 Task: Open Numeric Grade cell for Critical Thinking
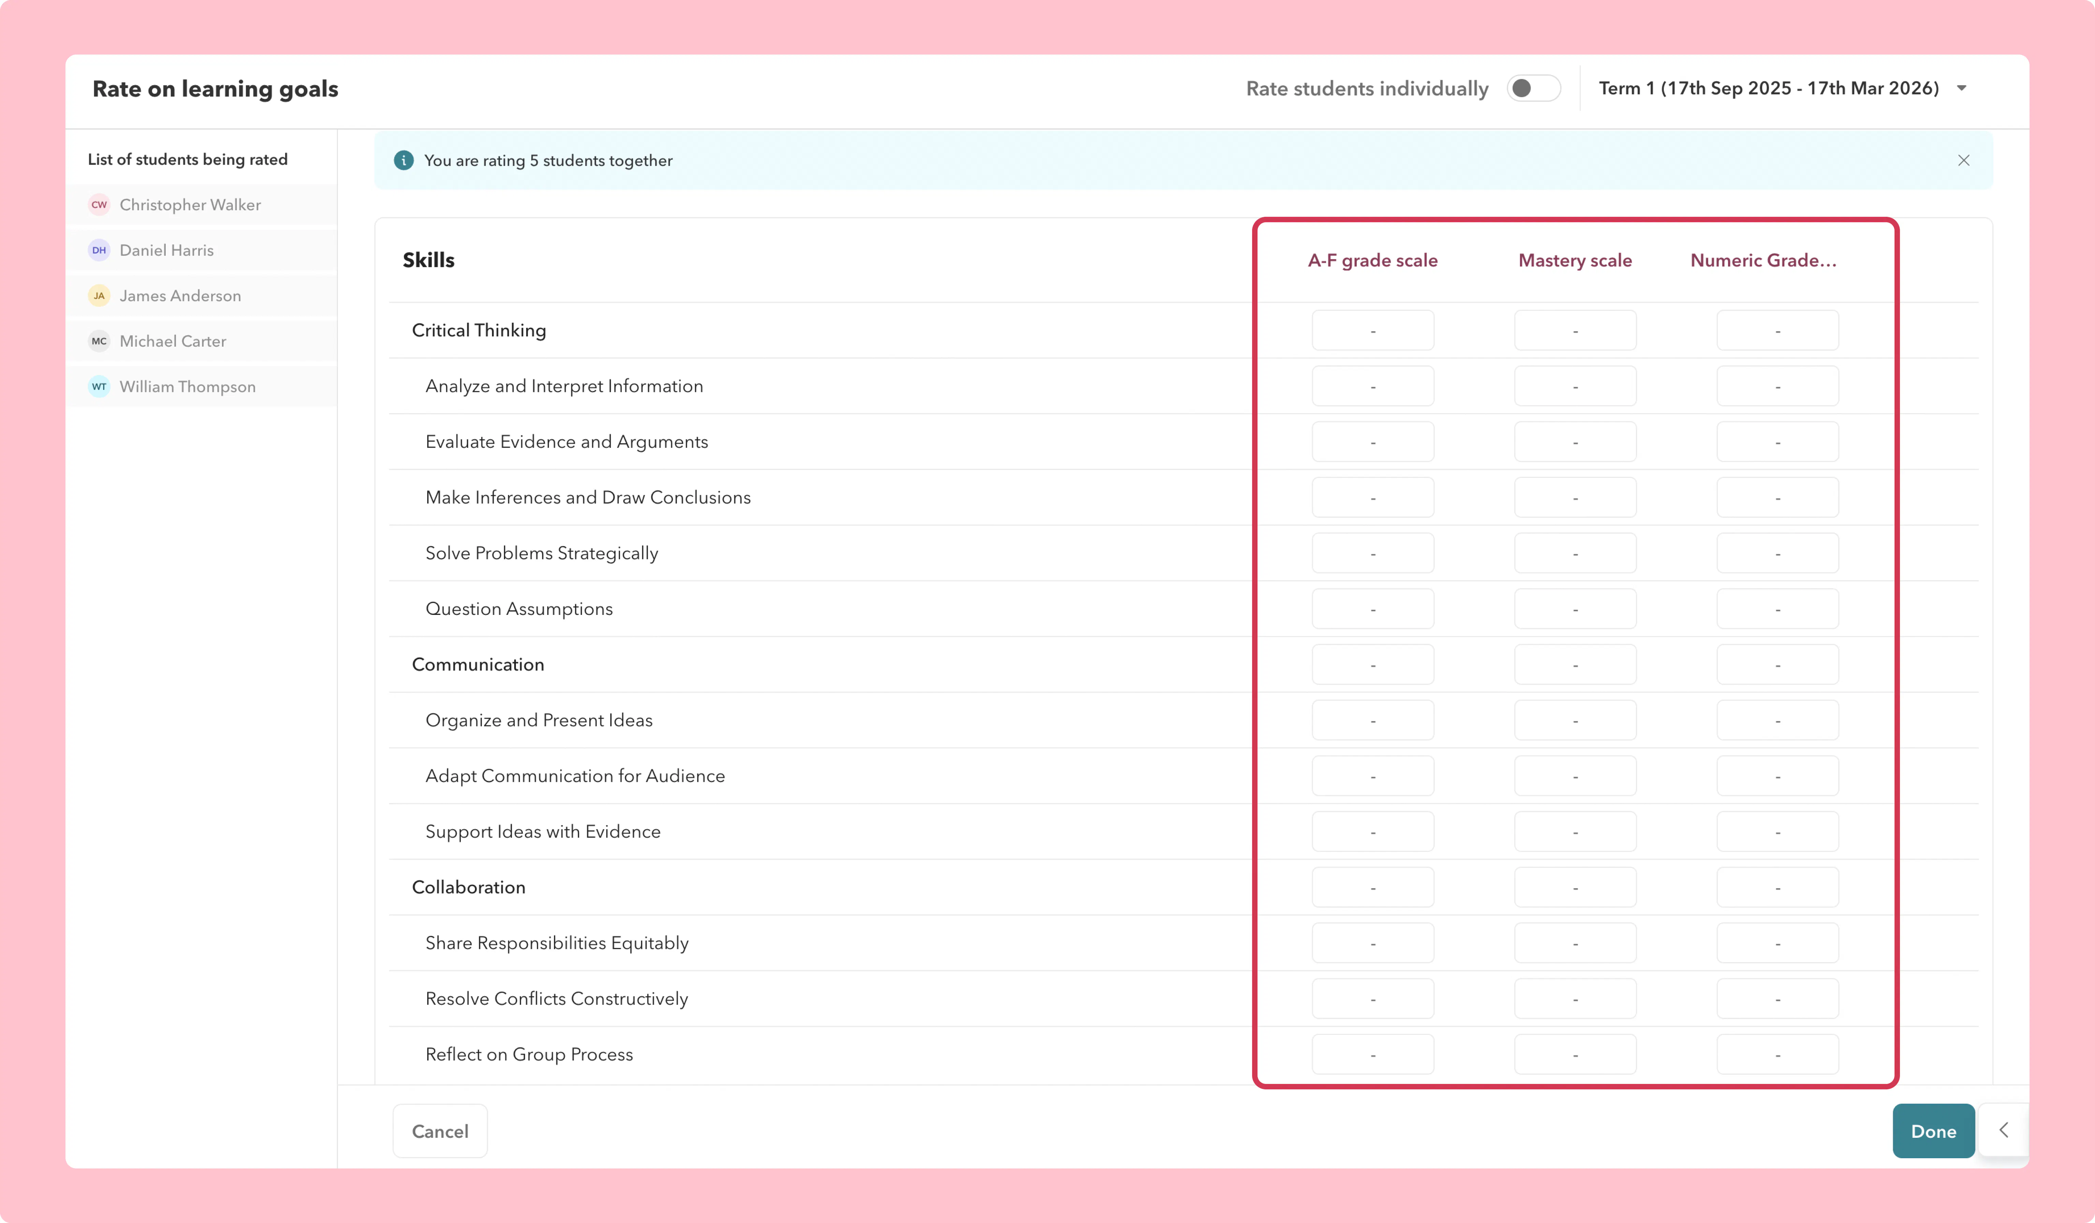1778,331
